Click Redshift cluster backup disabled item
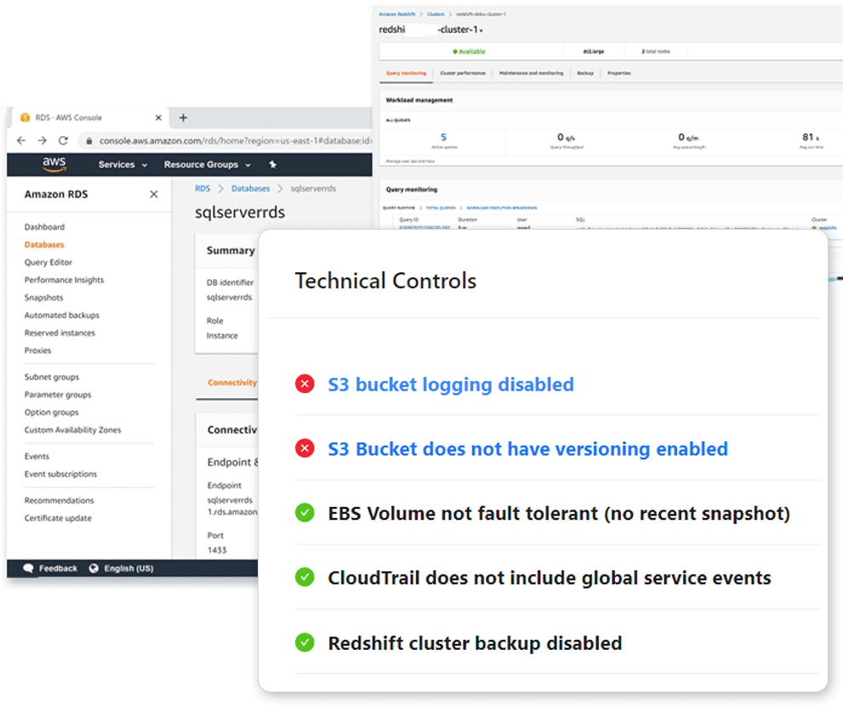 476,643
